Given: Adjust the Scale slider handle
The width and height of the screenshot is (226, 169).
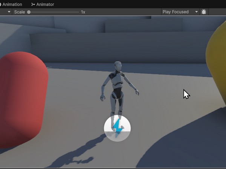Looking at the screenshot, I should coord(29,12).
